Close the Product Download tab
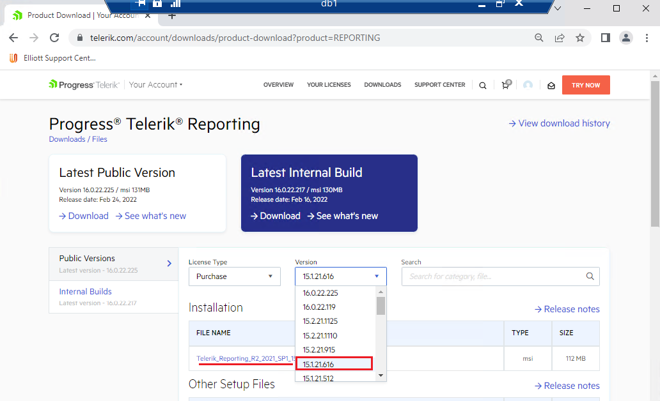 (x=148, y=15)
